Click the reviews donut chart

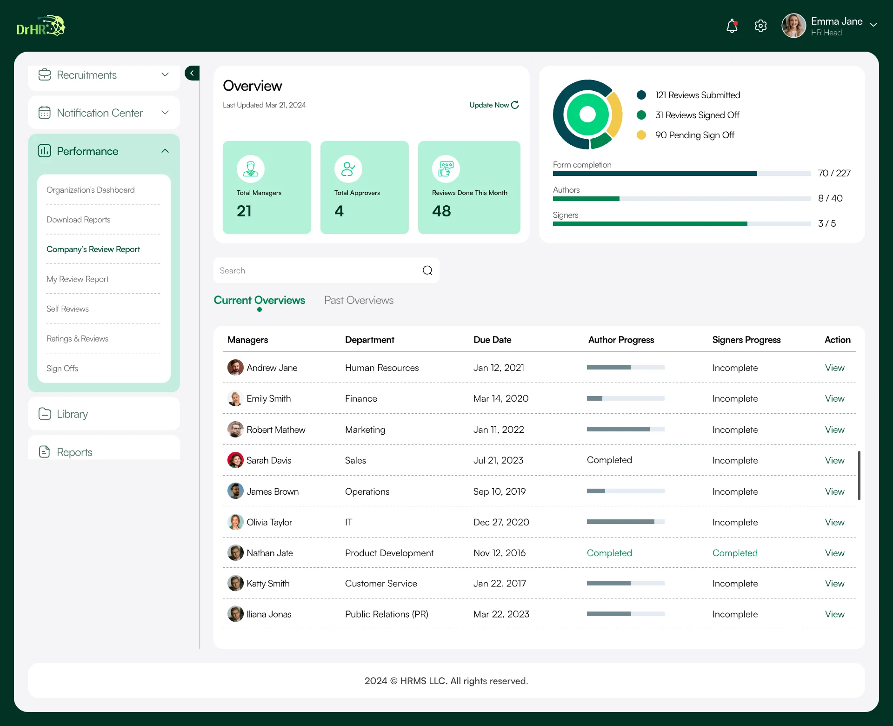point(588,114)
